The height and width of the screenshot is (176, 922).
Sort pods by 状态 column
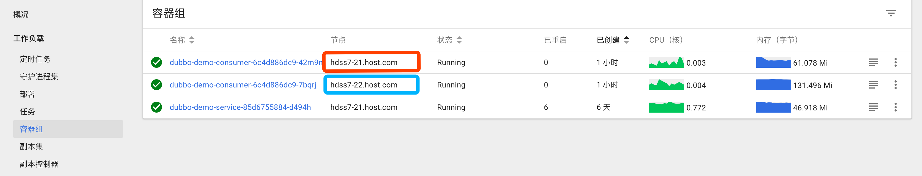[449, 40]
